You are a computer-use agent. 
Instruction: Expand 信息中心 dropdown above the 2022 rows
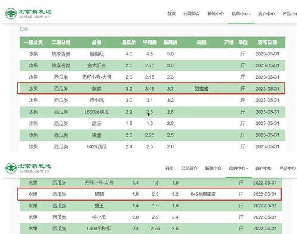click(238, 169)
